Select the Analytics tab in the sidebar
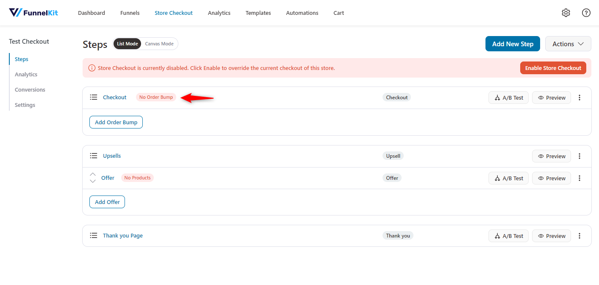The width and height of the screenshot is (599, 285). [26, 74]
